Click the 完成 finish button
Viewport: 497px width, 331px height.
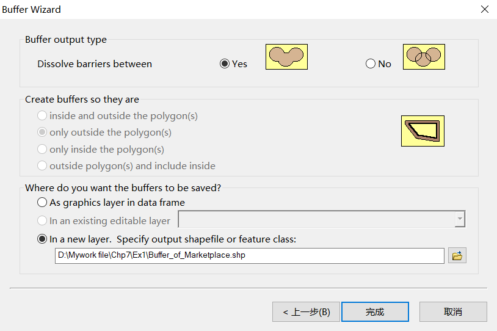pos(375,311)
